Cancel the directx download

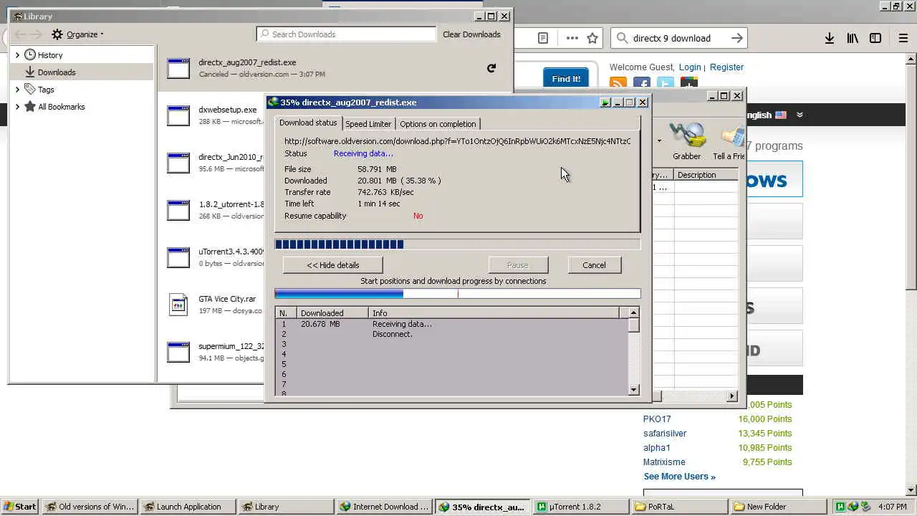click(x=594, y=265)
